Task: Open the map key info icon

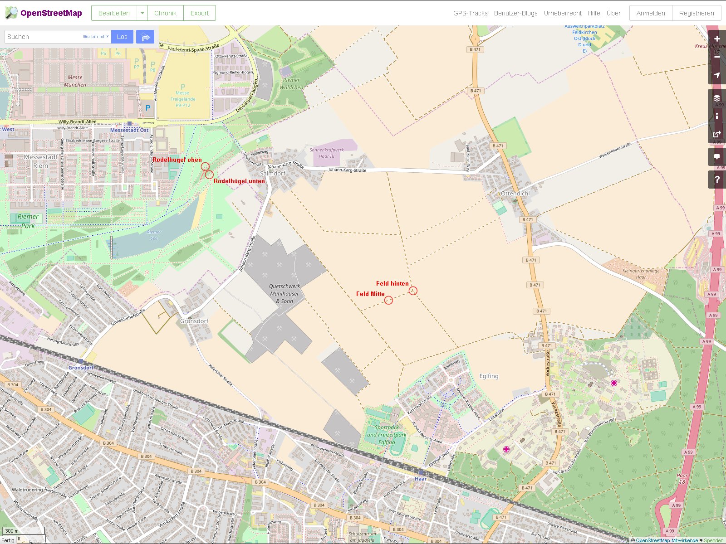Action: [717, 116]
